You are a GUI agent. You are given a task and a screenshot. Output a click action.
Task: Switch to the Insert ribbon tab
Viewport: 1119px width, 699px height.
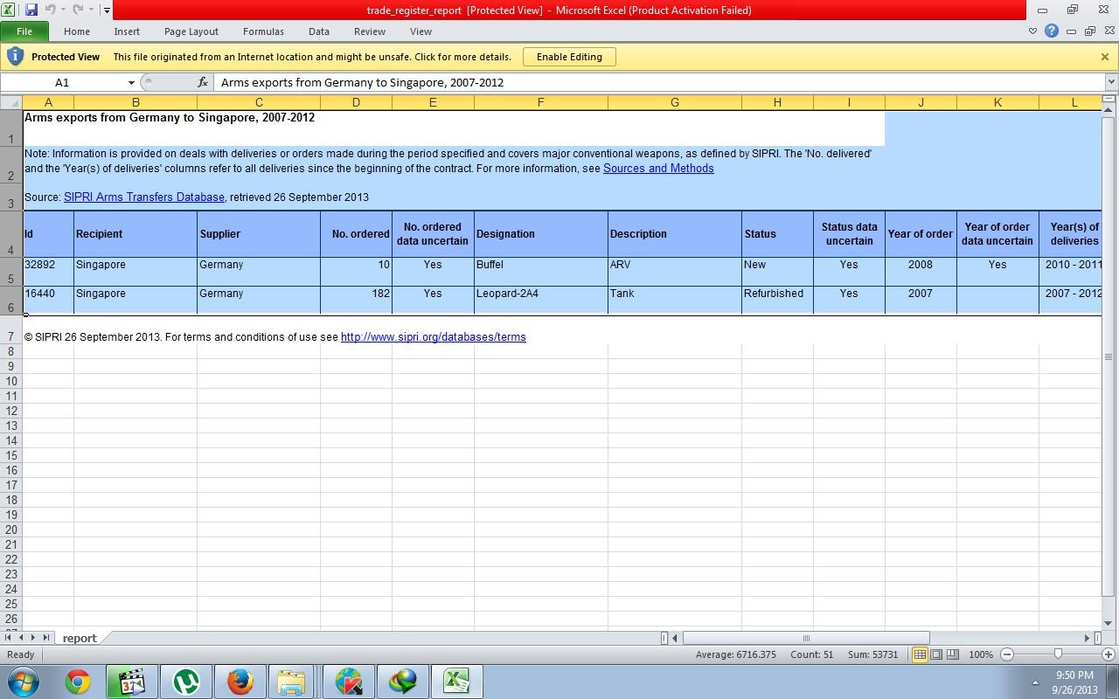click(127, 31)
